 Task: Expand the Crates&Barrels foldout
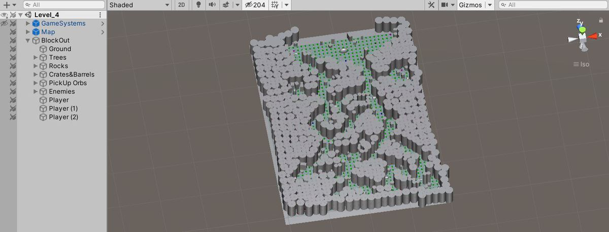click(x=36, y=74)
